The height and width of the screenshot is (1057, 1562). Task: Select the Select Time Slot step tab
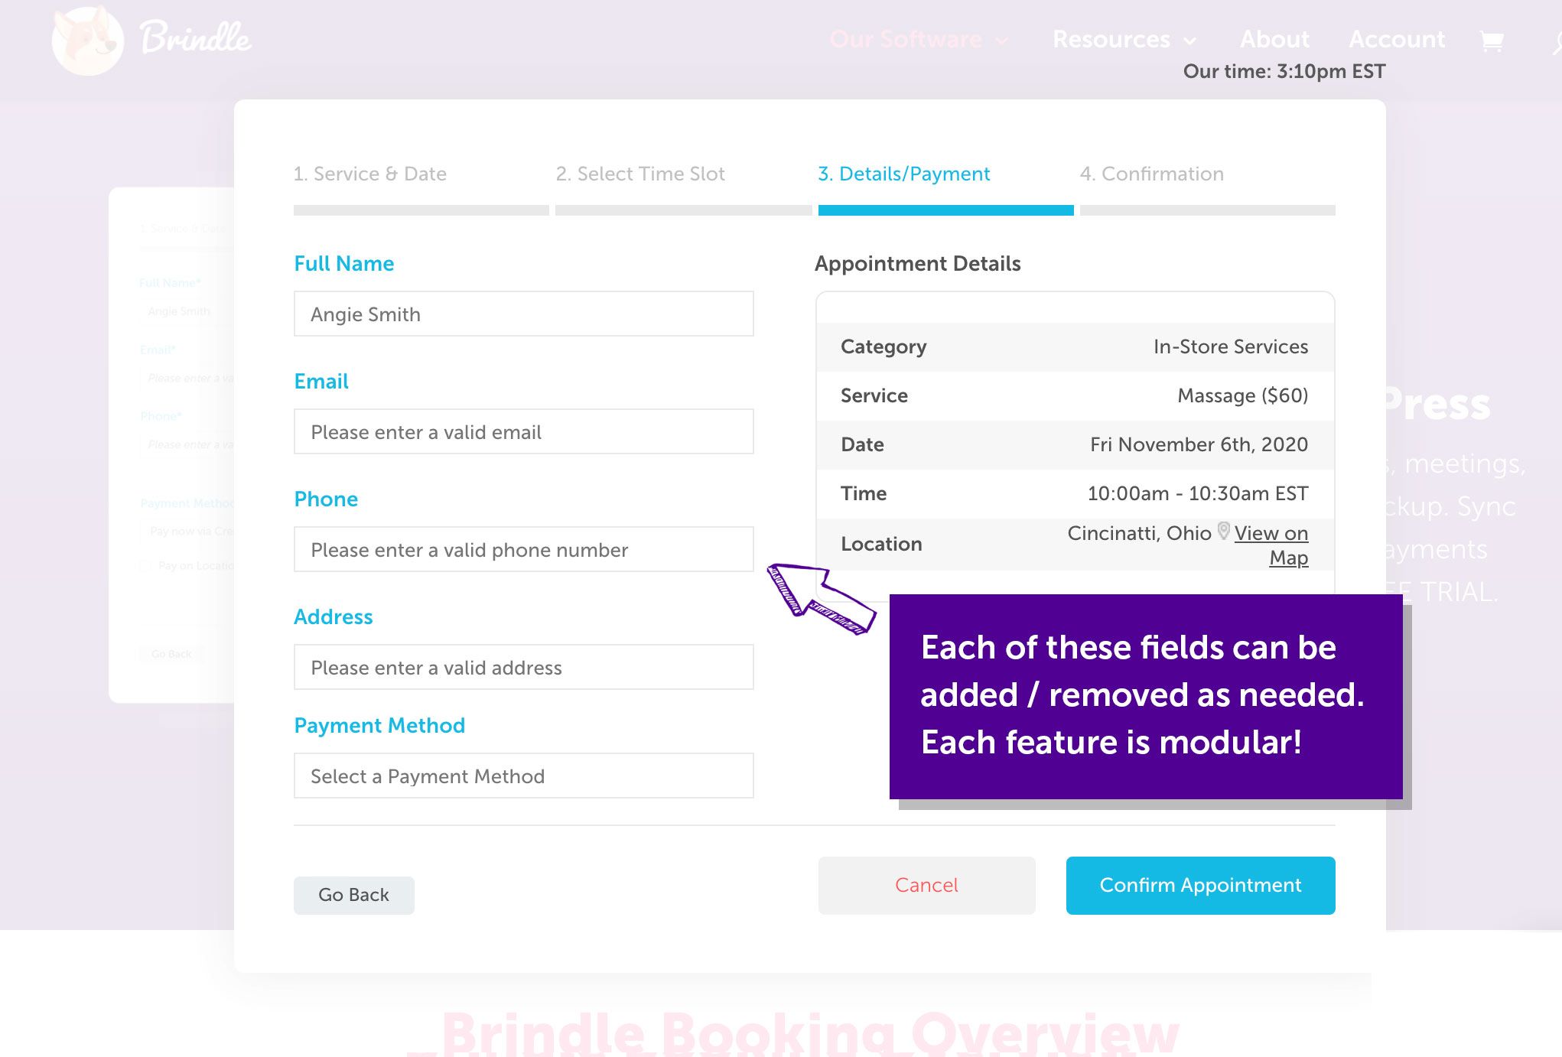640,174
